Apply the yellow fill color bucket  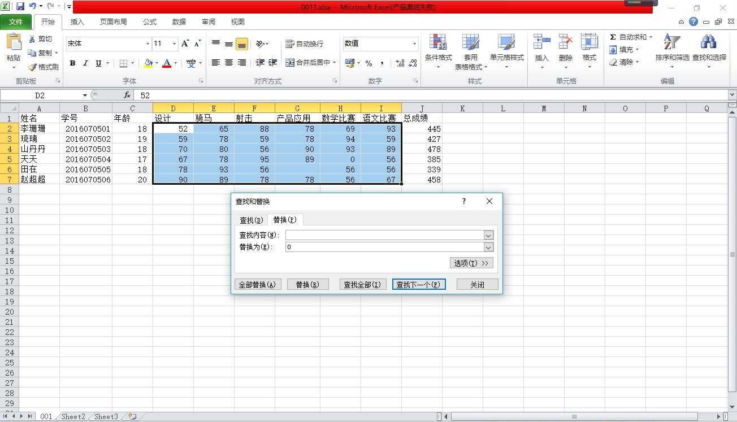pyautogui.click(x=148, y=63)
